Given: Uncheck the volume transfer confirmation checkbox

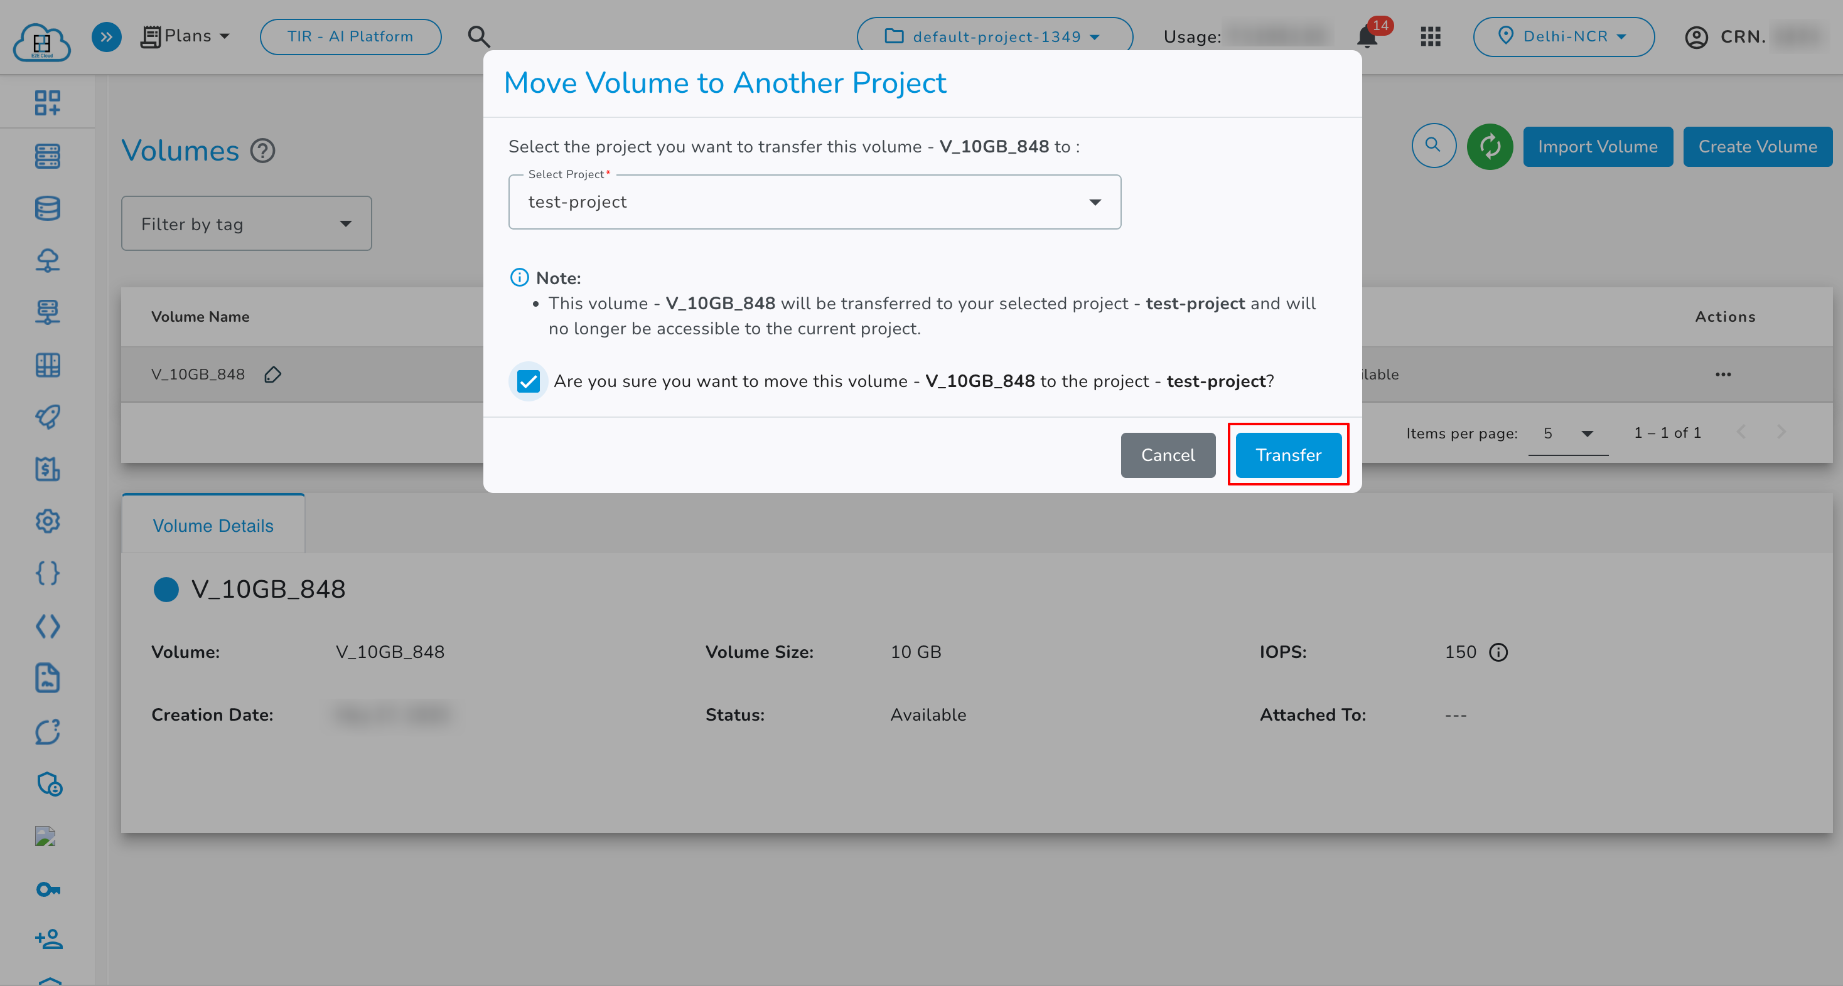Looking at the screenshot, I should click(x=528, y=381).
